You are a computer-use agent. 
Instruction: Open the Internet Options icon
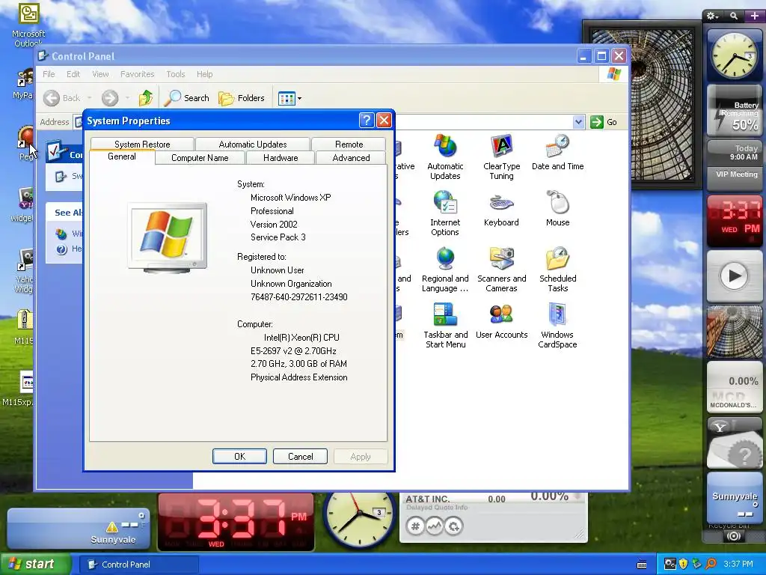click(445, 213)
